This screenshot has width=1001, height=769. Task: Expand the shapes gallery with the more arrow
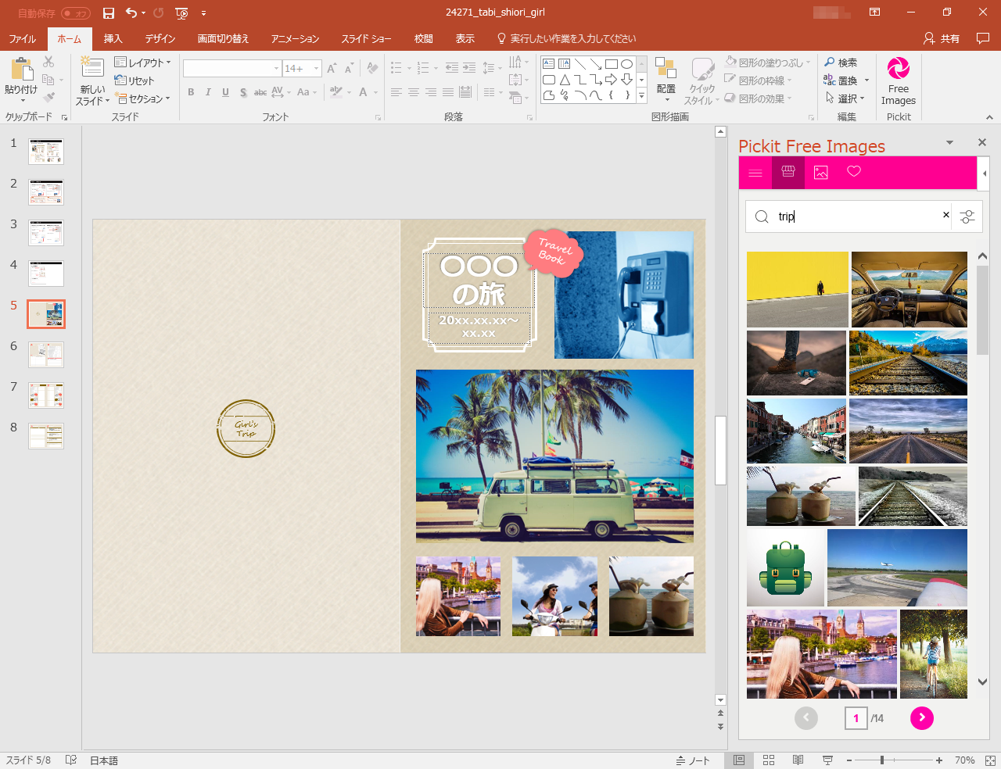640,95
